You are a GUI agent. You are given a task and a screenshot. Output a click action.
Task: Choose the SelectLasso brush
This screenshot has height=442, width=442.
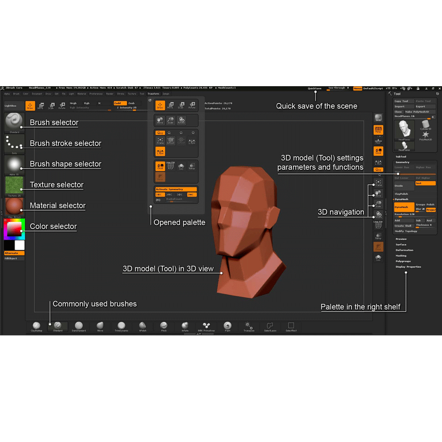point(270,327)
